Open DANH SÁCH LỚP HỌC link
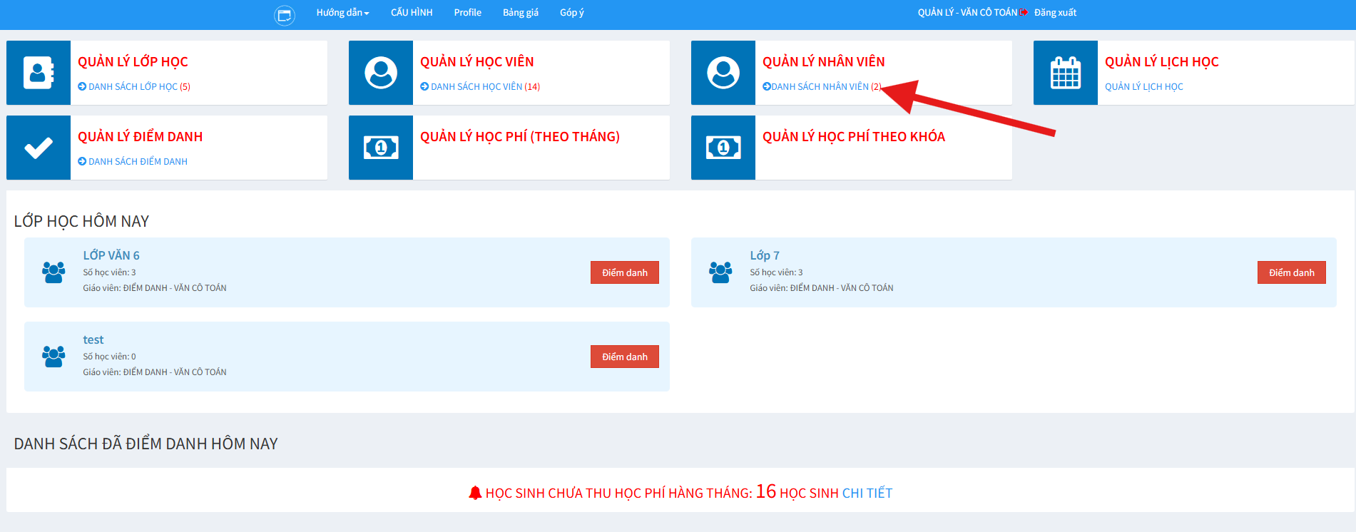 coord(134,87)
